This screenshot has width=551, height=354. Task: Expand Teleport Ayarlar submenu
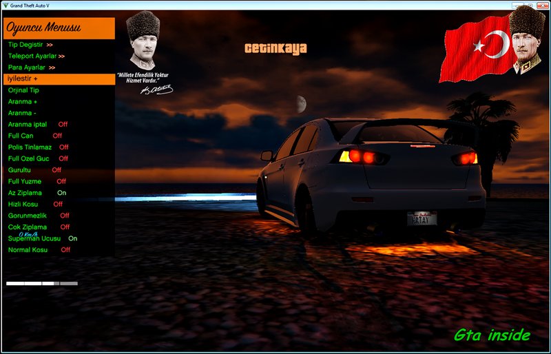click(x=37, y=56)
